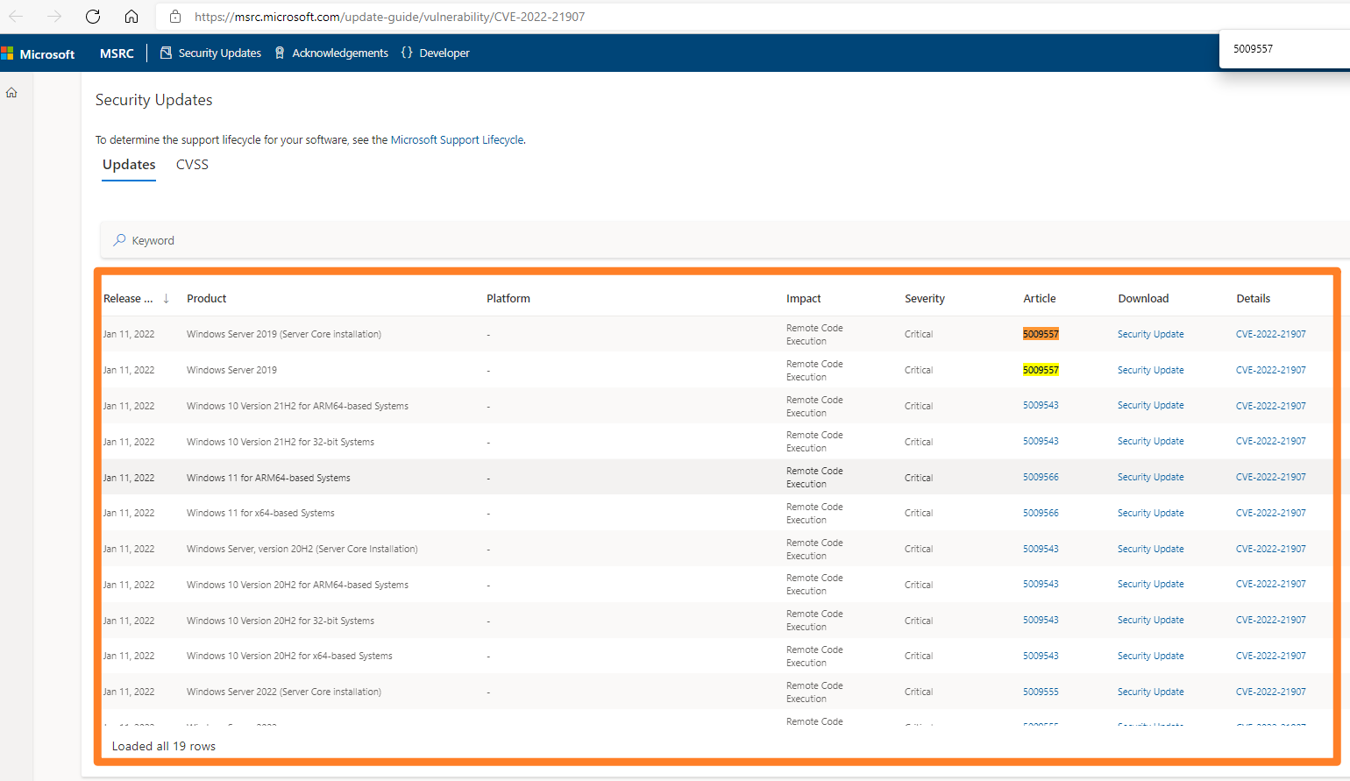Download Security Update for Windows 11 x64-based Systems
Screen dimensions: 1350x781
click(x=1150, y=514)
